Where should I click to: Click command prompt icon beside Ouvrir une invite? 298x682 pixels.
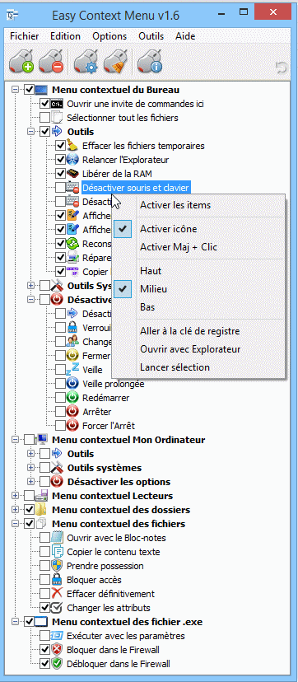click(x=58, y=104)
